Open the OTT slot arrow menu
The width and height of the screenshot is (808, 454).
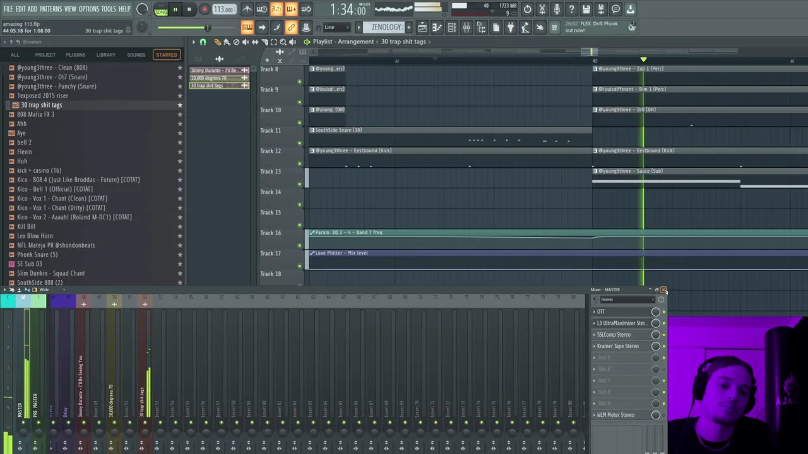pos(594,311)
